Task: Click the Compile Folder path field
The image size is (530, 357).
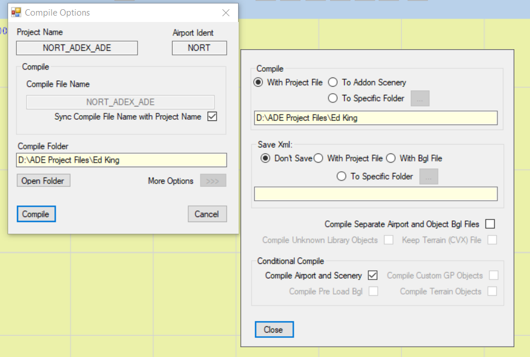Action: tap(121, 160)
